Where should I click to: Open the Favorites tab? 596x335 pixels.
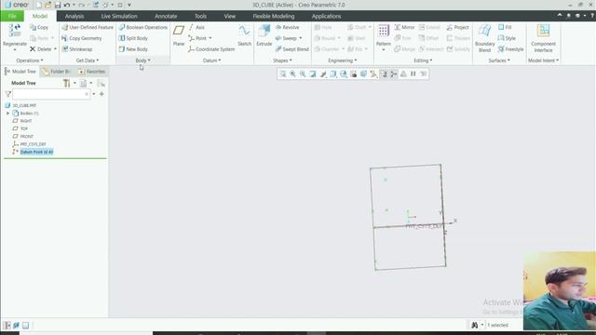pyautogui.click(x=91, y=72)
